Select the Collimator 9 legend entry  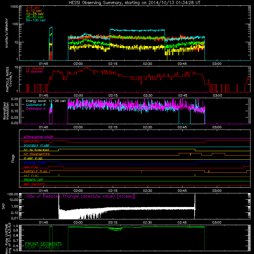pyautogui.click(x=36, y=109)
